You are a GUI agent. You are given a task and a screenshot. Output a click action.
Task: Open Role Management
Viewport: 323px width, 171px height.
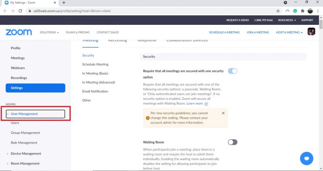(x=24, y=143)
